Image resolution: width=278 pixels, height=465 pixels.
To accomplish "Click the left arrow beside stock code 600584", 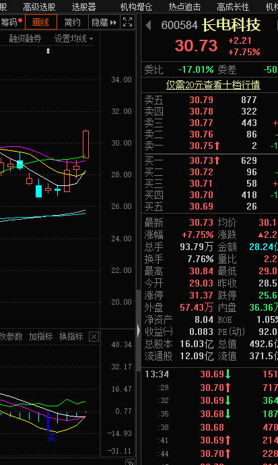I will click(x=148, y=25).
